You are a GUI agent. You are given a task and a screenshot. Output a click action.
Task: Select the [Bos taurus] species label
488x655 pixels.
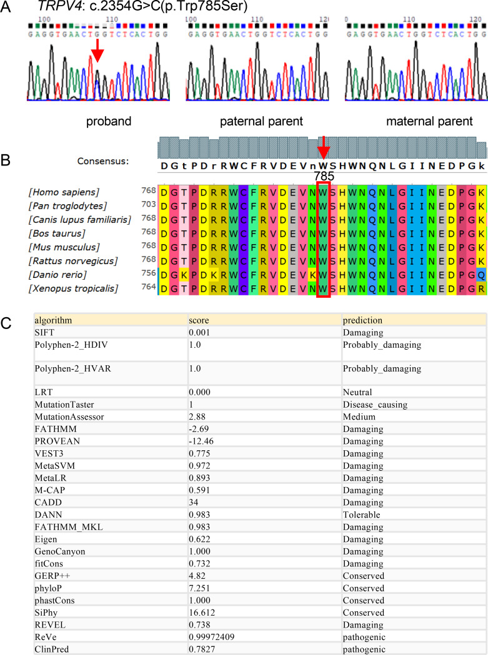[x=57, y=234]
